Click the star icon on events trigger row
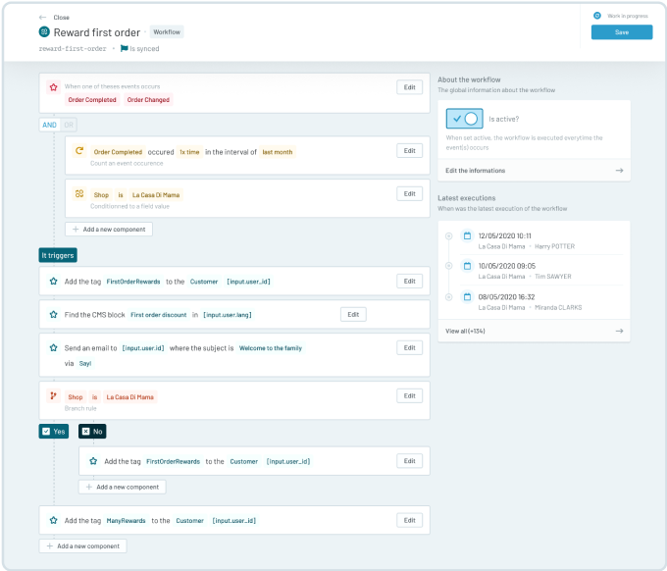This screenshot has width=667, height=571. 53,87
